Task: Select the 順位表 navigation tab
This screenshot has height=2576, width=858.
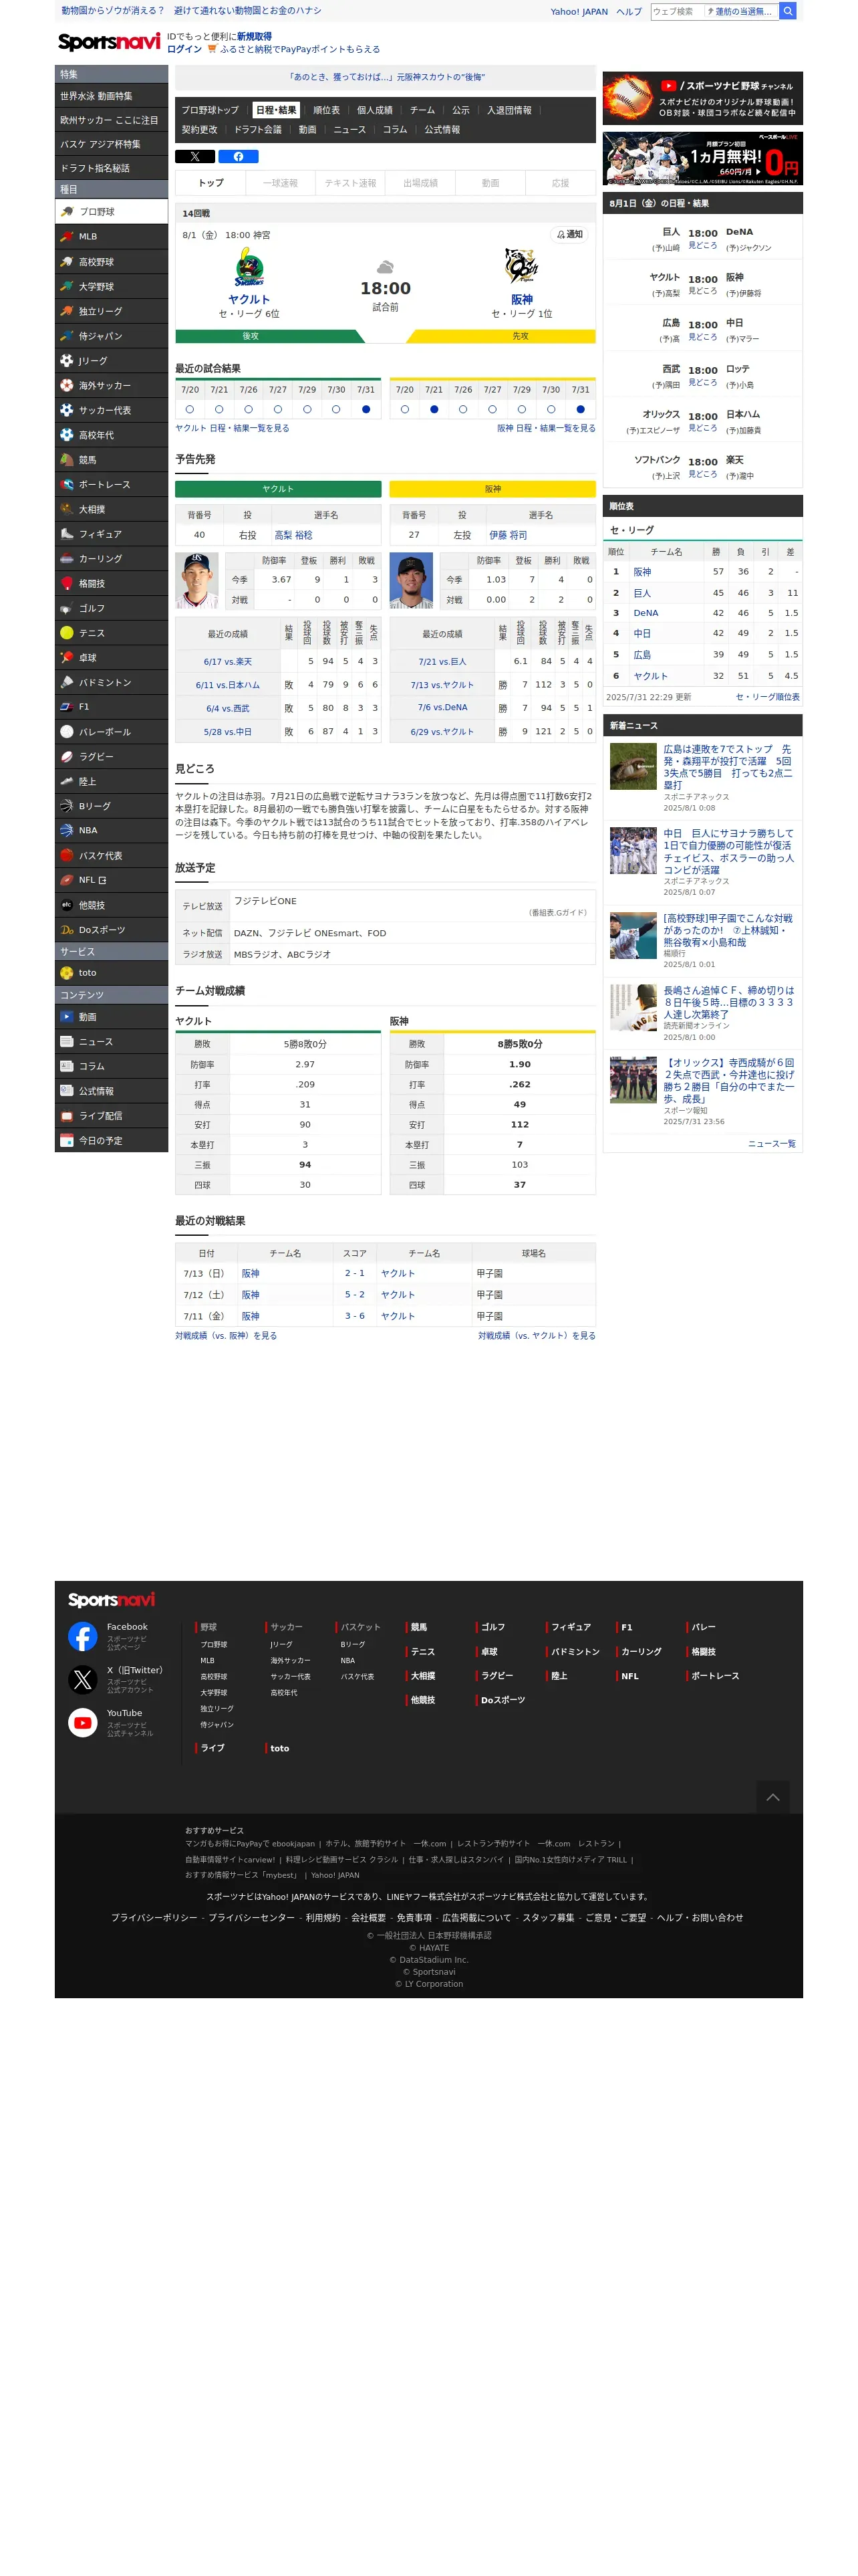Action: click(327, 111)
